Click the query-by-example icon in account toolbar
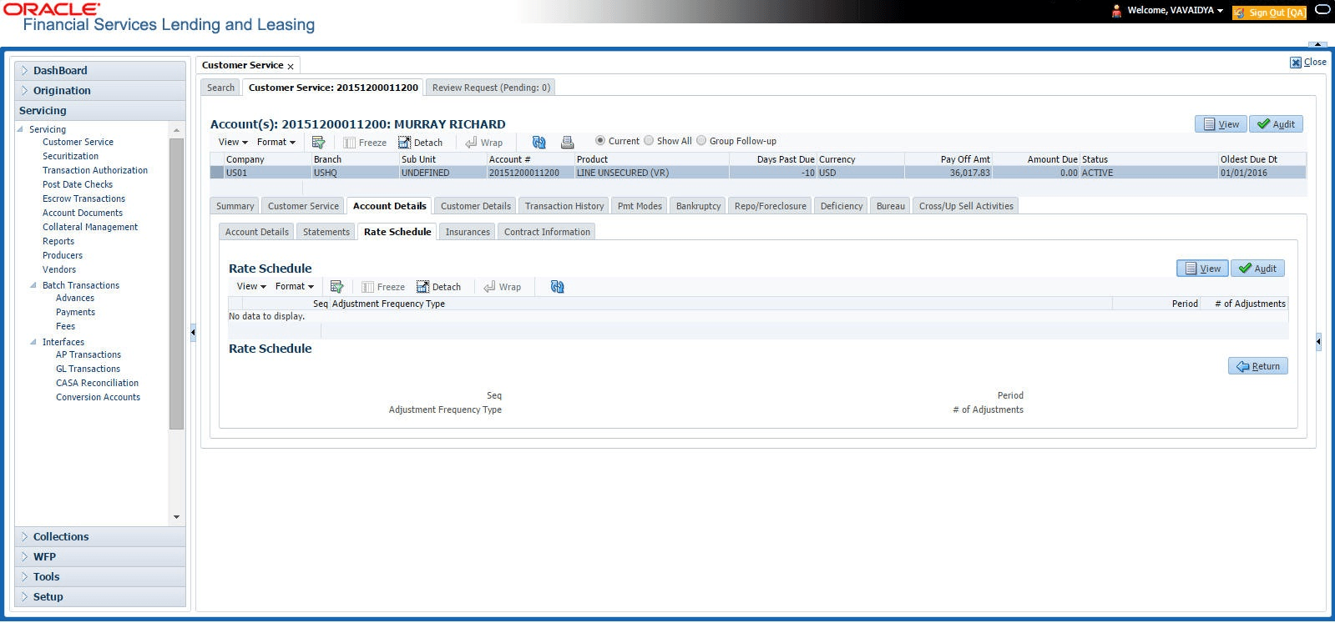1335x623 pixels. point(318,143)
